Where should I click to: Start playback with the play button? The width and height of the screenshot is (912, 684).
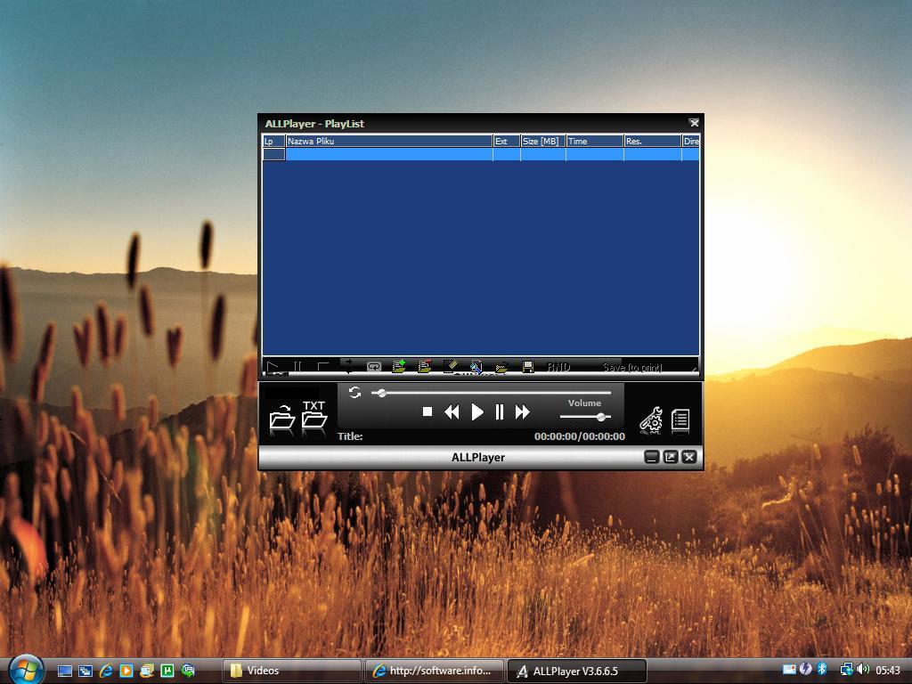pos(476,411)
